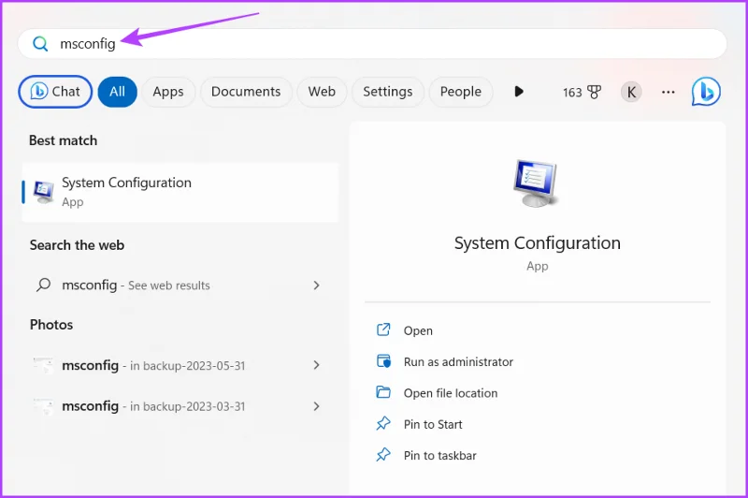Click System Configuration icon in Best match

coord(43,192)
